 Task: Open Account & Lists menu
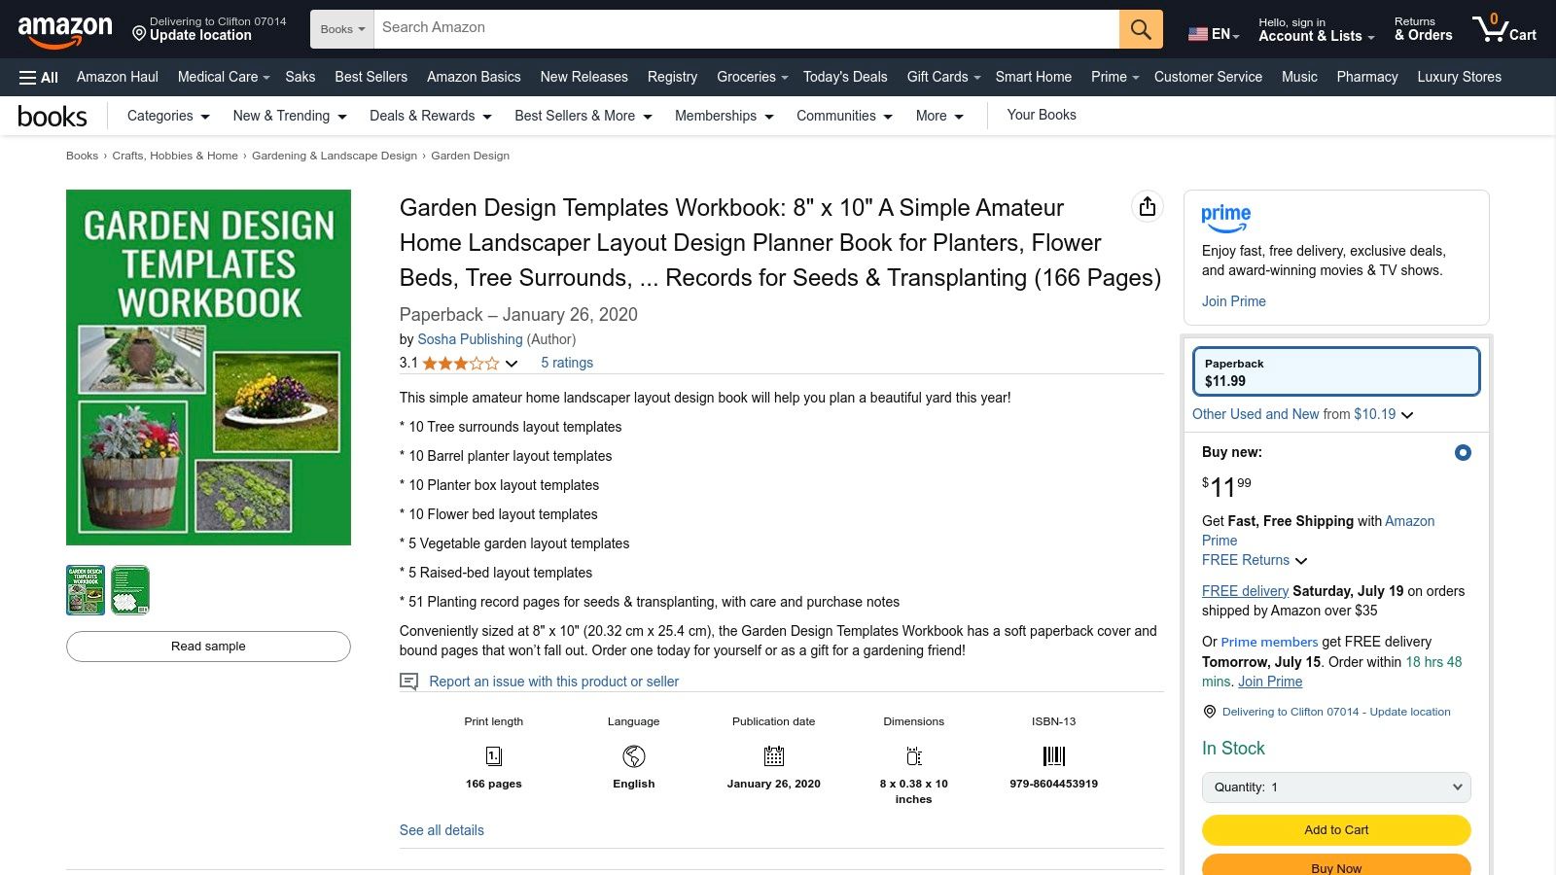tap(1317, 30)
